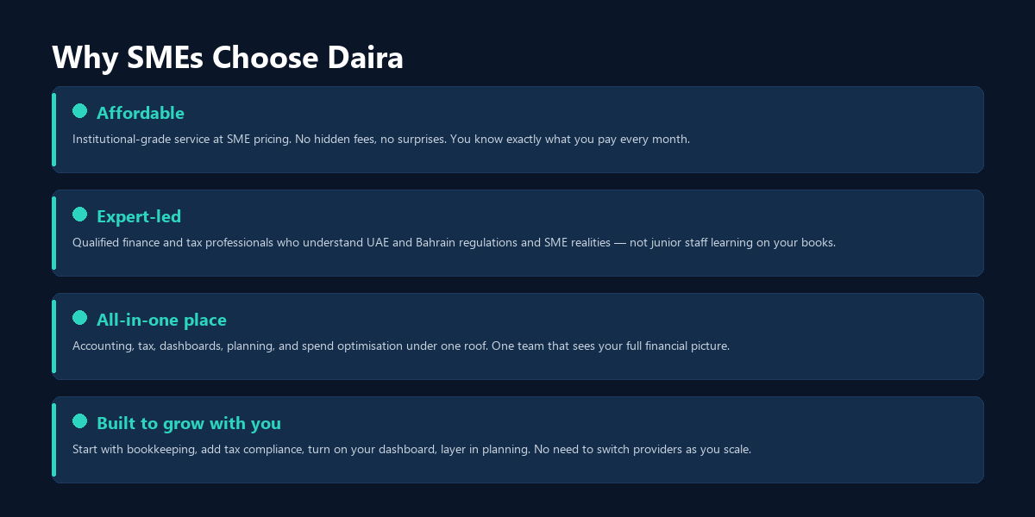
Task: Click the teal accent bar on the Affordable card
Action: tap(54, 129)
